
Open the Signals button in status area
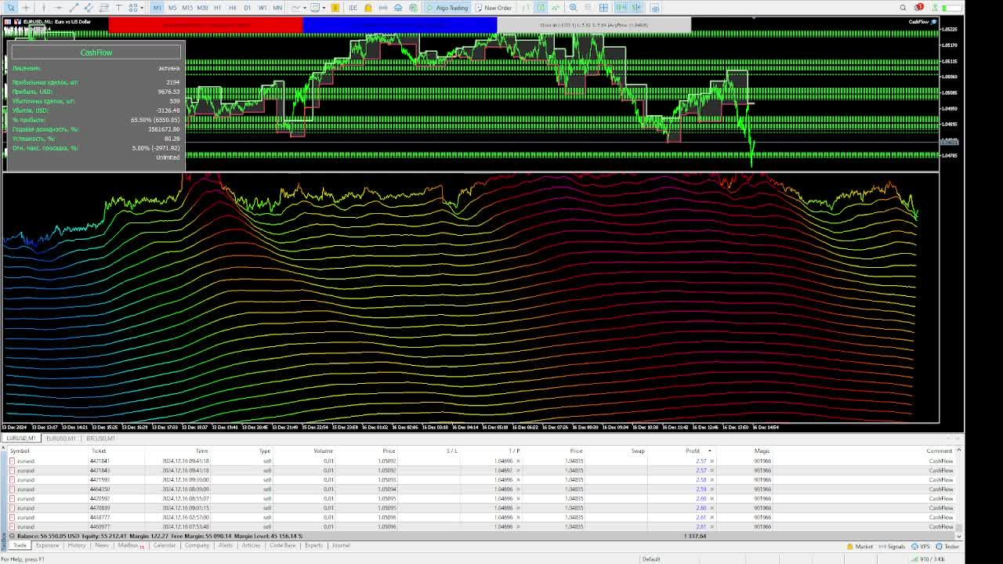tap(892, 546)
